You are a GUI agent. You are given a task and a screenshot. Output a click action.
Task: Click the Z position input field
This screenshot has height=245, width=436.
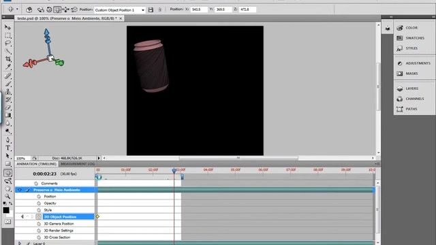247,10
